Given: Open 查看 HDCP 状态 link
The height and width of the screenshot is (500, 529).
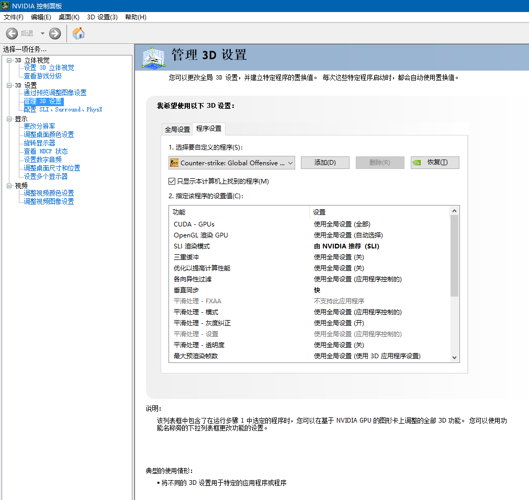Looking at the screenshot, I should point(46,151).
